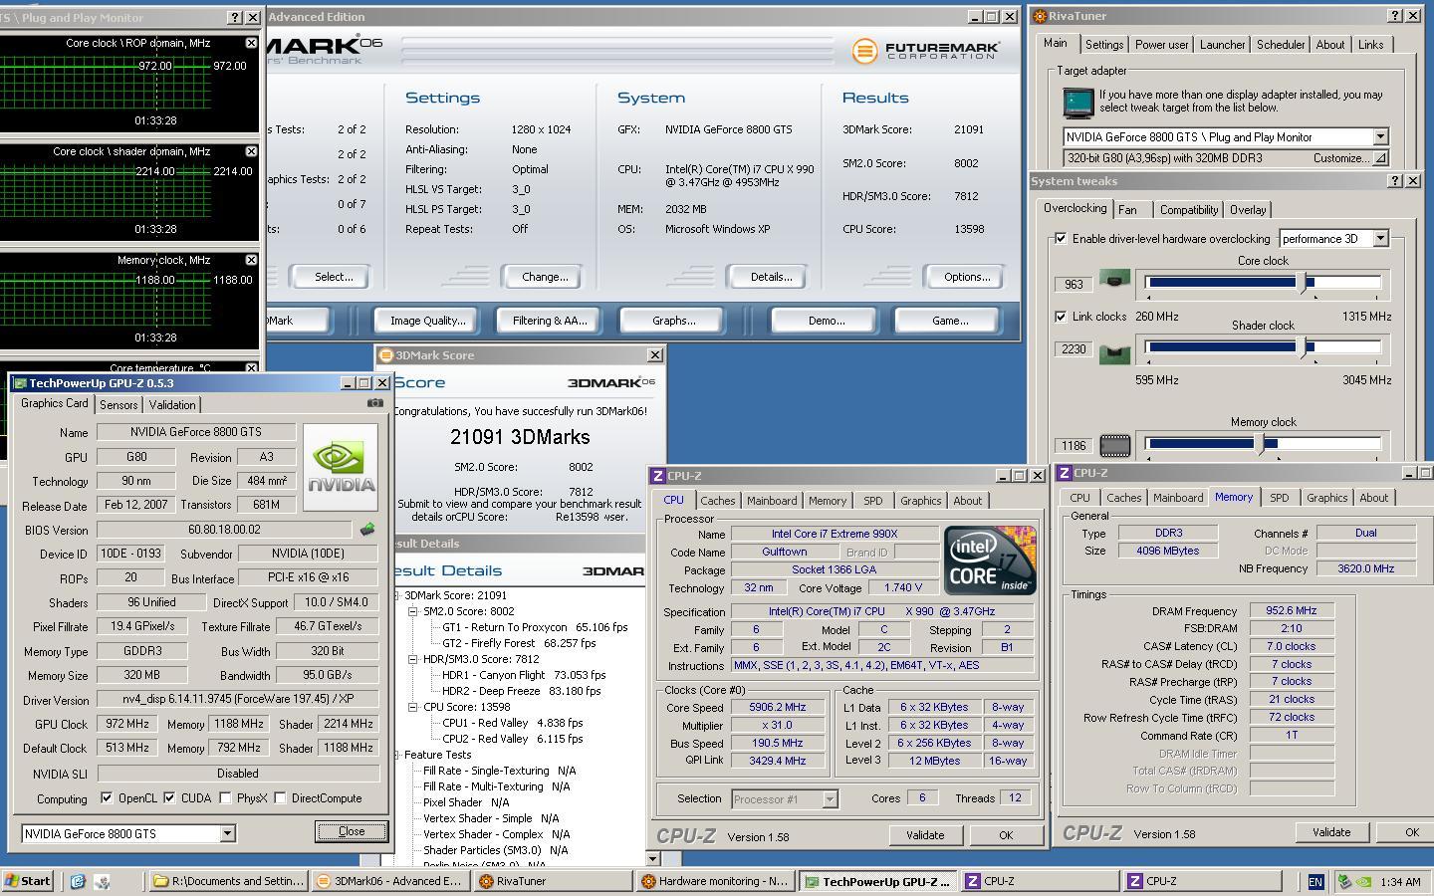
Task: Click the NVIDIA tray icon in the taskbar
Action: tap(1366, 881)
